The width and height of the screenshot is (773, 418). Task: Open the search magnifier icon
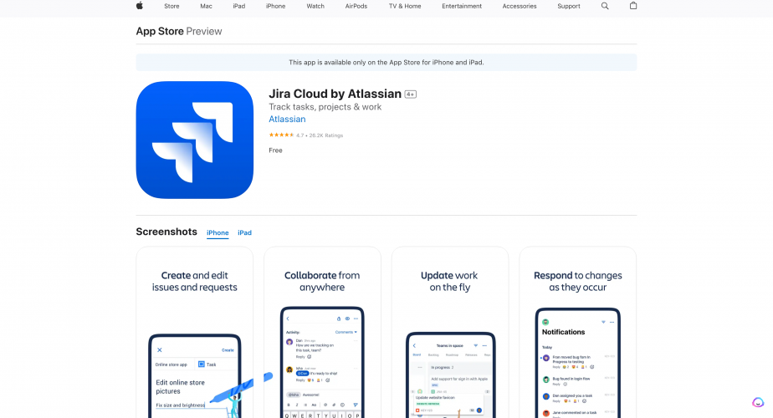pyautogui.click(x=605, y=6)
